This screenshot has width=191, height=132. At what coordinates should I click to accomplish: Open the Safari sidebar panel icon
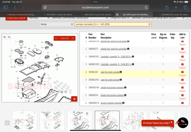tap(6, 8)
